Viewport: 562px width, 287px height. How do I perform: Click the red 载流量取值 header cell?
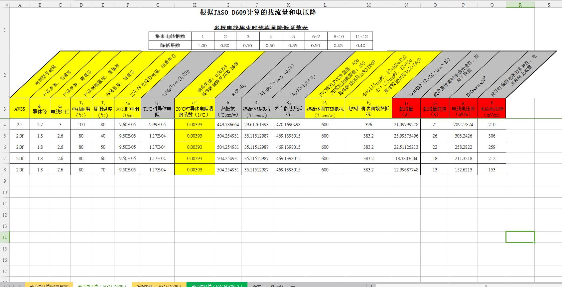pyautogui.click(x=435, y=109)
